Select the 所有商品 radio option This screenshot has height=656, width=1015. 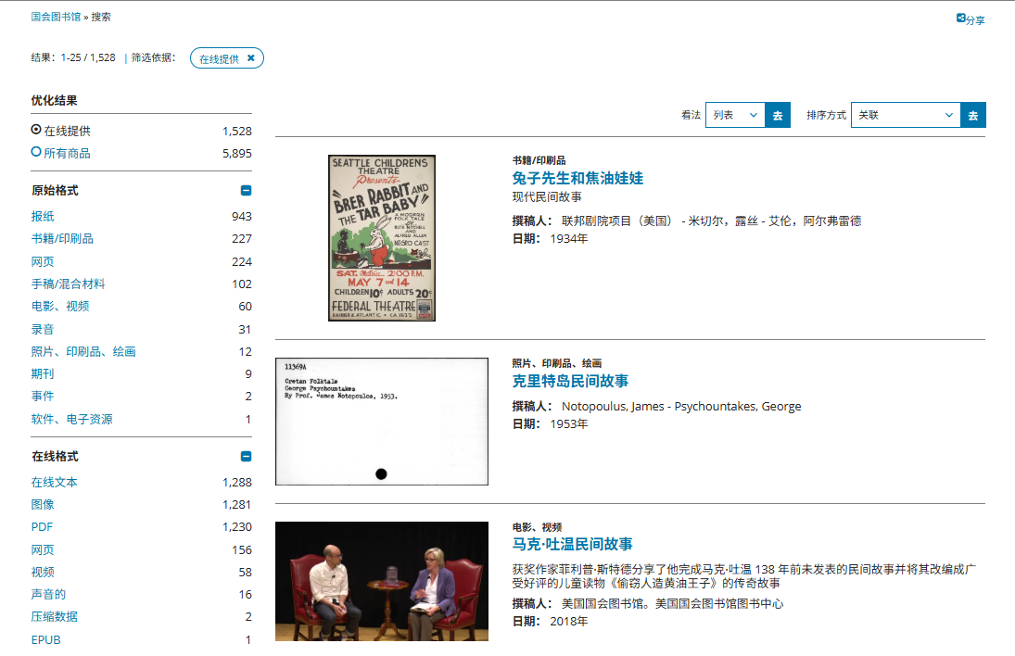[36, 152]
